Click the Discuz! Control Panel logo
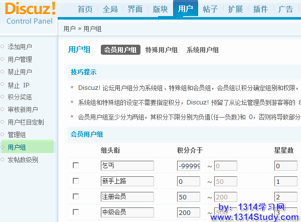Image resolution: width=301 pixels, height=222 pixels. (x=28, y=14)
